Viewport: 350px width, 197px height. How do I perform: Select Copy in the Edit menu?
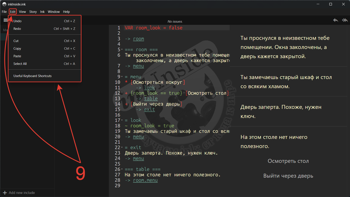pyautogui.click(x=44, y=48)
